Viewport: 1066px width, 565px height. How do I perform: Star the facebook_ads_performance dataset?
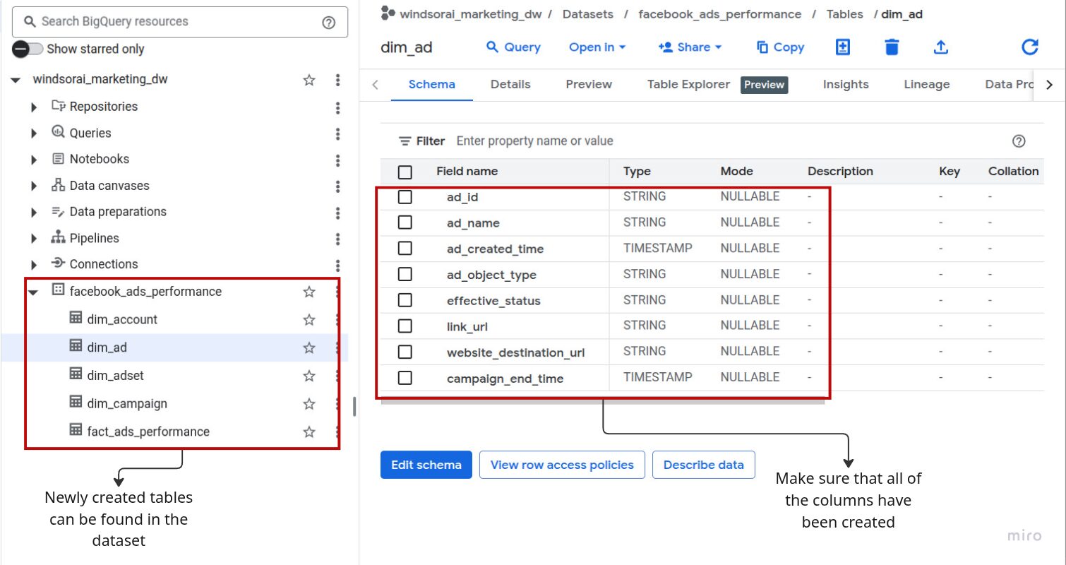(x=309, y=292)
